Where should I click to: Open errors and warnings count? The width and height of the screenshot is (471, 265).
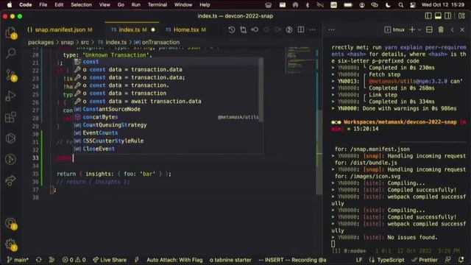coord(74,260)
